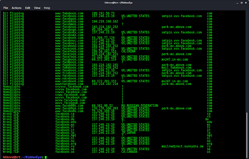Click domain www.facebooc.com
Image resolution: width=249 pixels, height=159 pixels.
click(69, 41)
